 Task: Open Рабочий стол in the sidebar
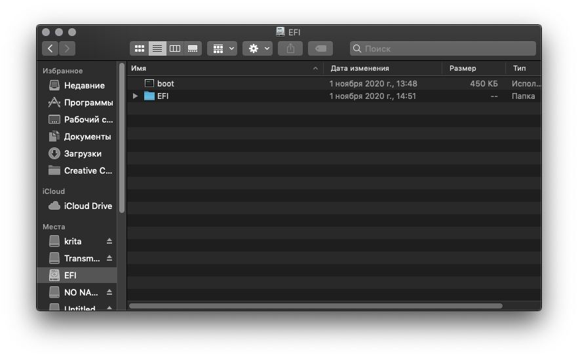[x=77, y=119]
